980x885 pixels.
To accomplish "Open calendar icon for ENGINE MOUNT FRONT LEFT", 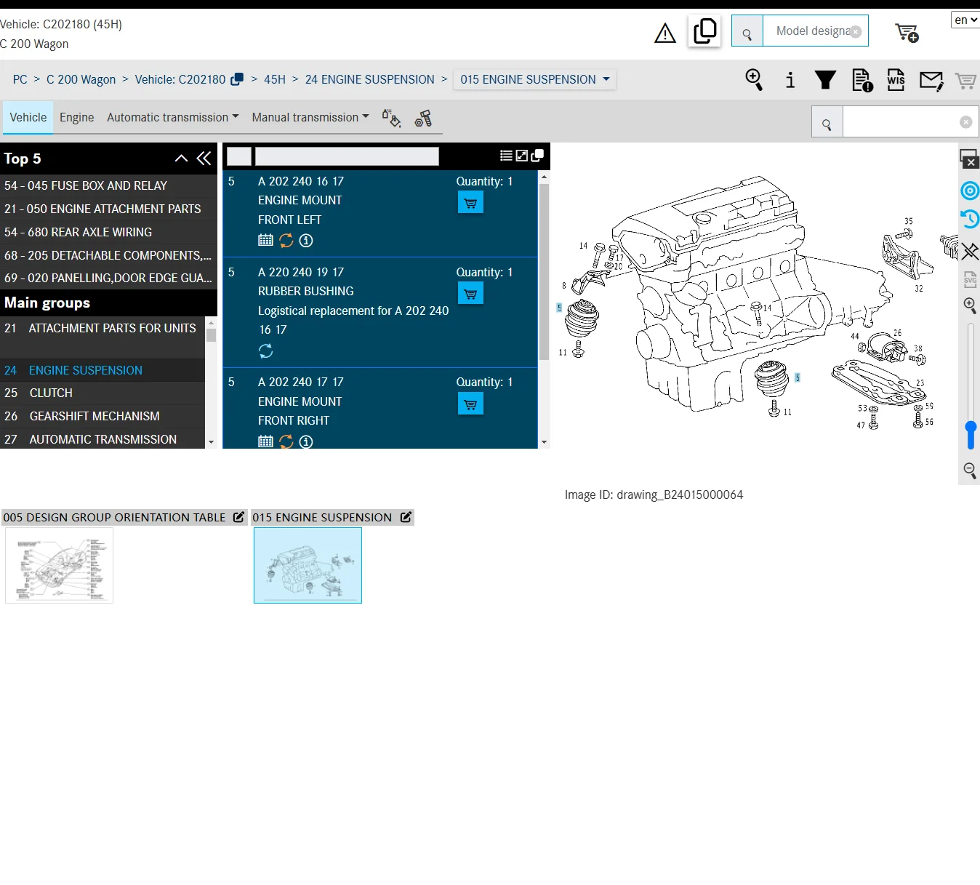I will click(266, 240).
